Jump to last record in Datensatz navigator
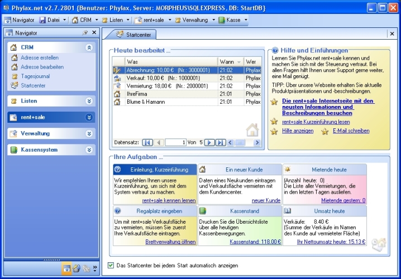The image size is (401, 279). point(220,143)
